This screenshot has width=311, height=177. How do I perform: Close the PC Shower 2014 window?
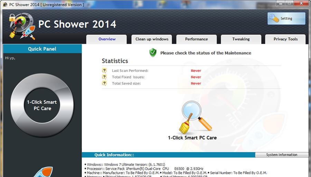[301, 3]
